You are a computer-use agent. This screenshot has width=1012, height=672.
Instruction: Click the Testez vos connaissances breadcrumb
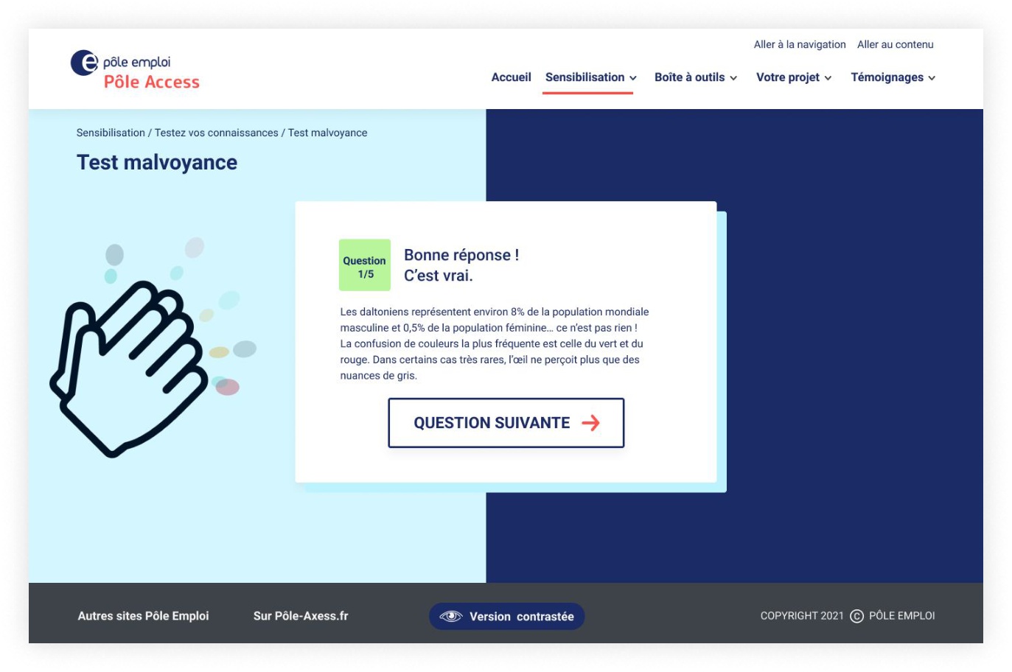[216, 133]
